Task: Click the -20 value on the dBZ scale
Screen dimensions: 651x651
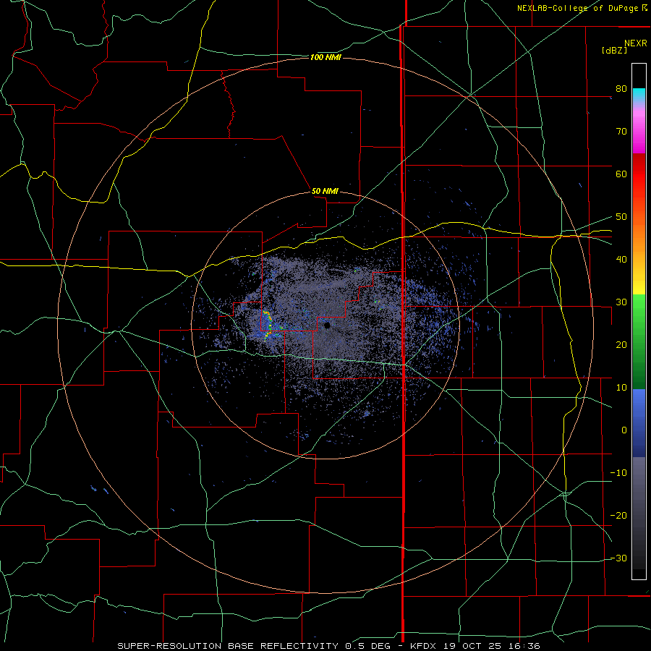Action: click(618, 515)
